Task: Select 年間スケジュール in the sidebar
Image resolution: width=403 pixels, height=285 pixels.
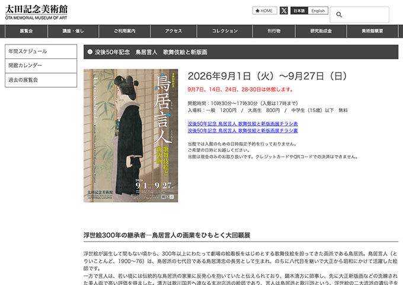Action: [x=41, y=51]
